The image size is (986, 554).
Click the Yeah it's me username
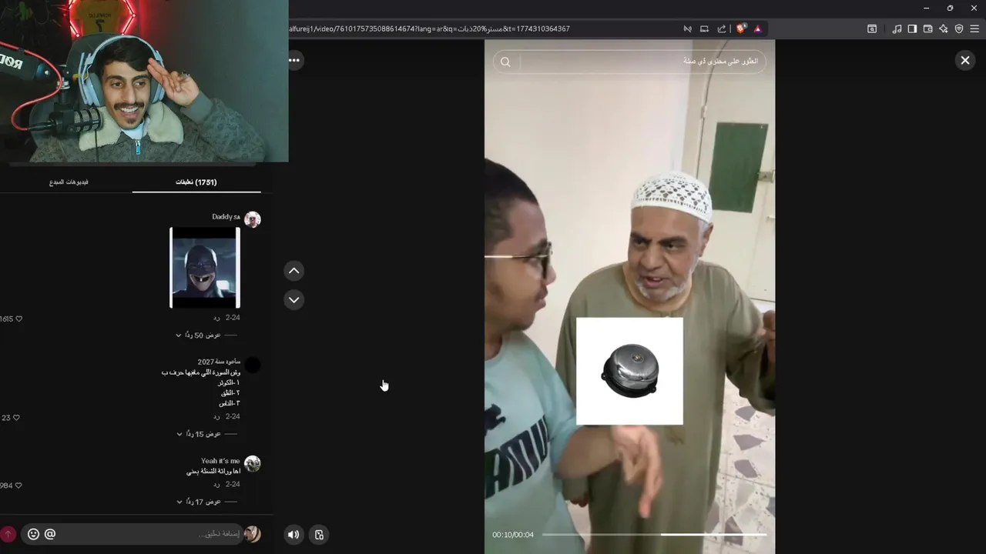220,461
